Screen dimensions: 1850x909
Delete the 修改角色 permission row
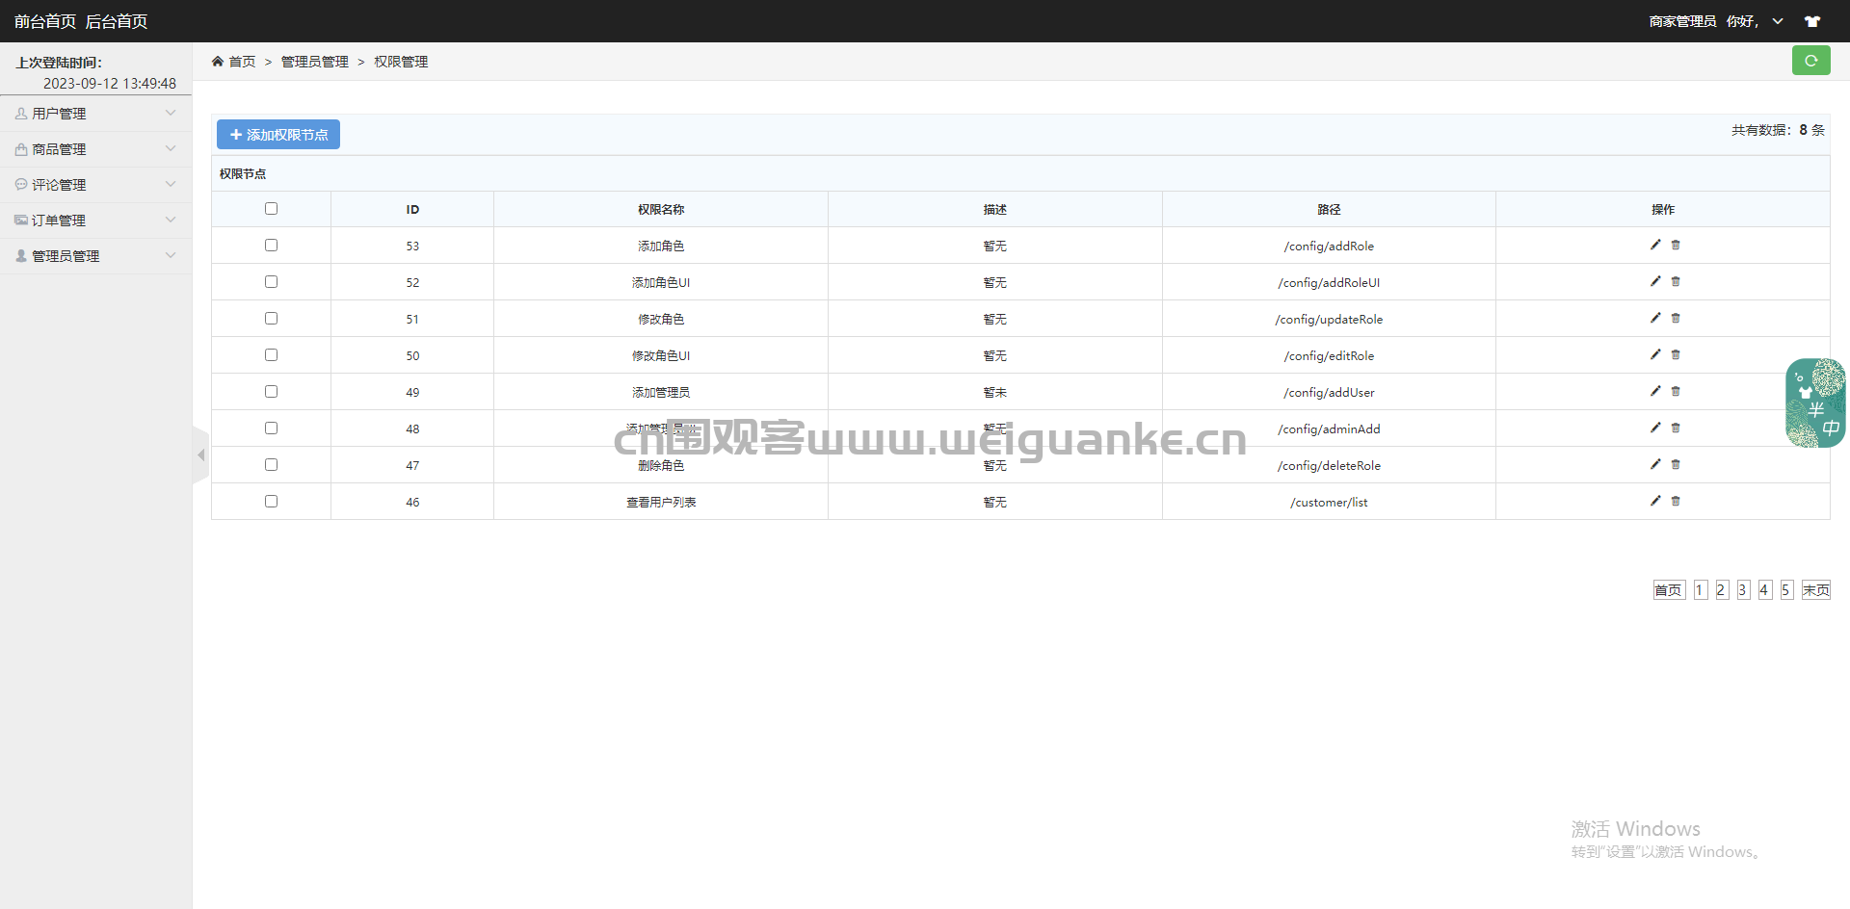coord(1676,318)
